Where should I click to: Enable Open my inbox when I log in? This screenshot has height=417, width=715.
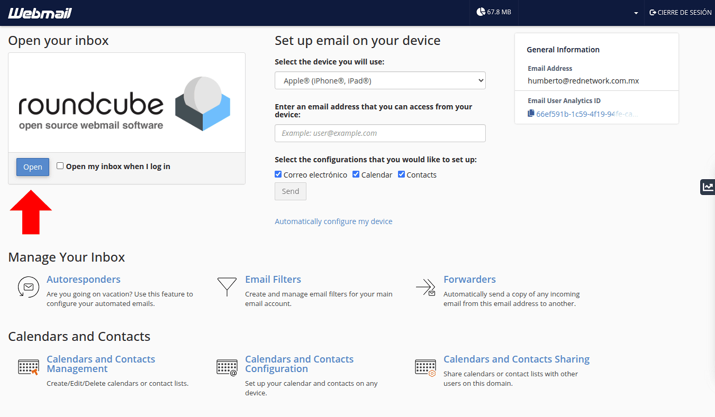tap(60, 166)
